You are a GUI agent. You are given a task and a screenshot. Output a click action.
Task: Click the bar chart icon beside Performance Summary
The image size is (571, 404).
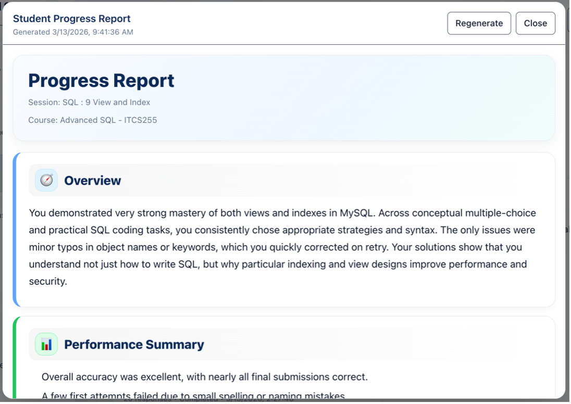[x=46, y=345]
